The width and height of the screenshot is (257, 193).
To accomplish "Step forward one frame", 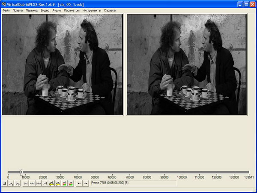I will (39, 183).
